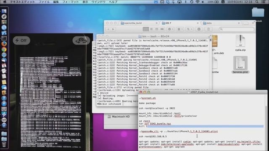Open Messages speech bubble icon in Dock

pyautogui.click(x=4, y=87)
